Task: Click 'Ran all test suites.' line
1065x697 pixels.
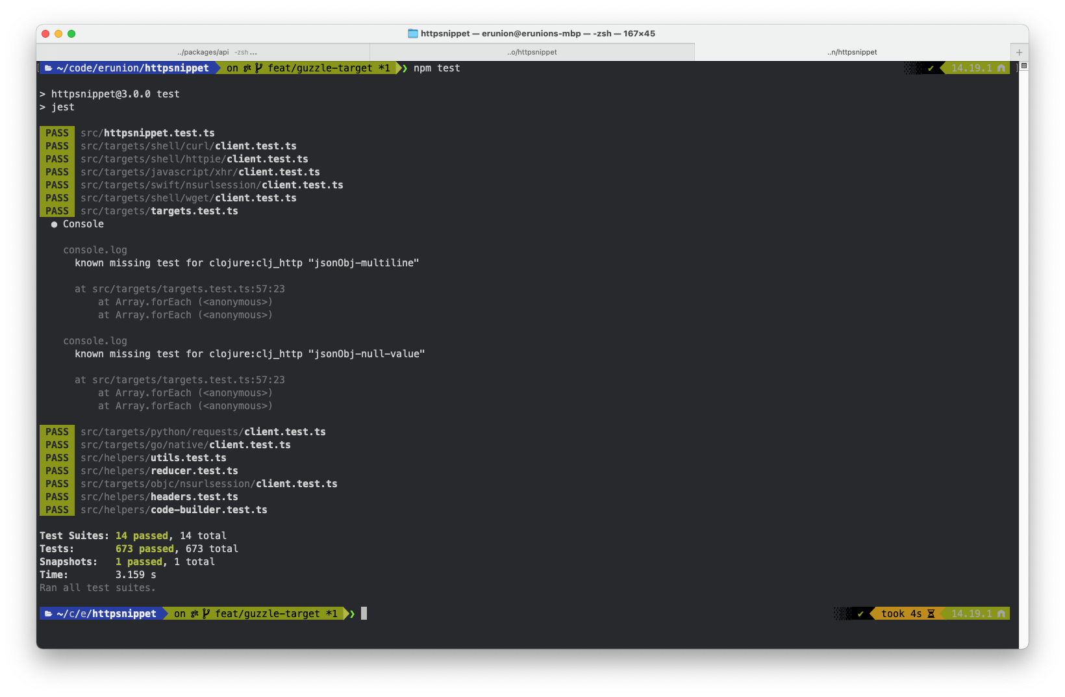Action: point(97,588)
